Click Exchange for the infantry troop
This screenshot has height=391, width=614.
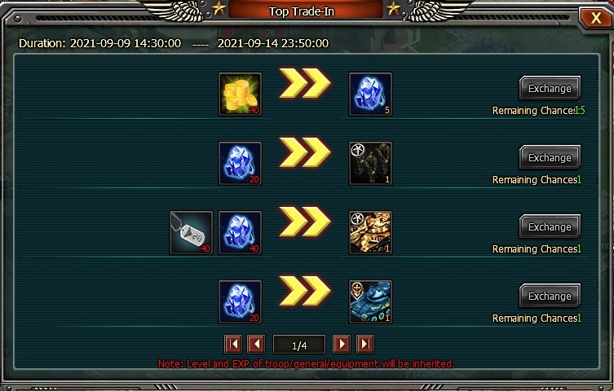click(550, 157)
